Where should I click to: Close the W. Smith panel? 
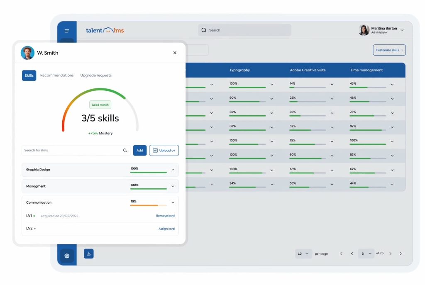coord(175,53)
